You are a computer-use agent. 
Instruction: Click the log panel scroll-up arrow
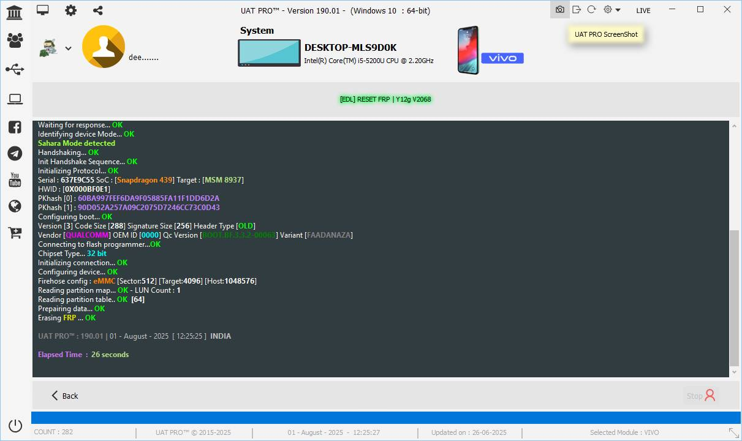pyautogui.click(x=735, y=126)
